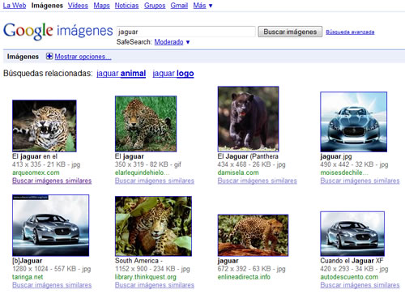Viewport: 405px width, 294px height.
Task: Open the roaring jaguar thumbnail from arqueomex.com
Action: (45, 126)
